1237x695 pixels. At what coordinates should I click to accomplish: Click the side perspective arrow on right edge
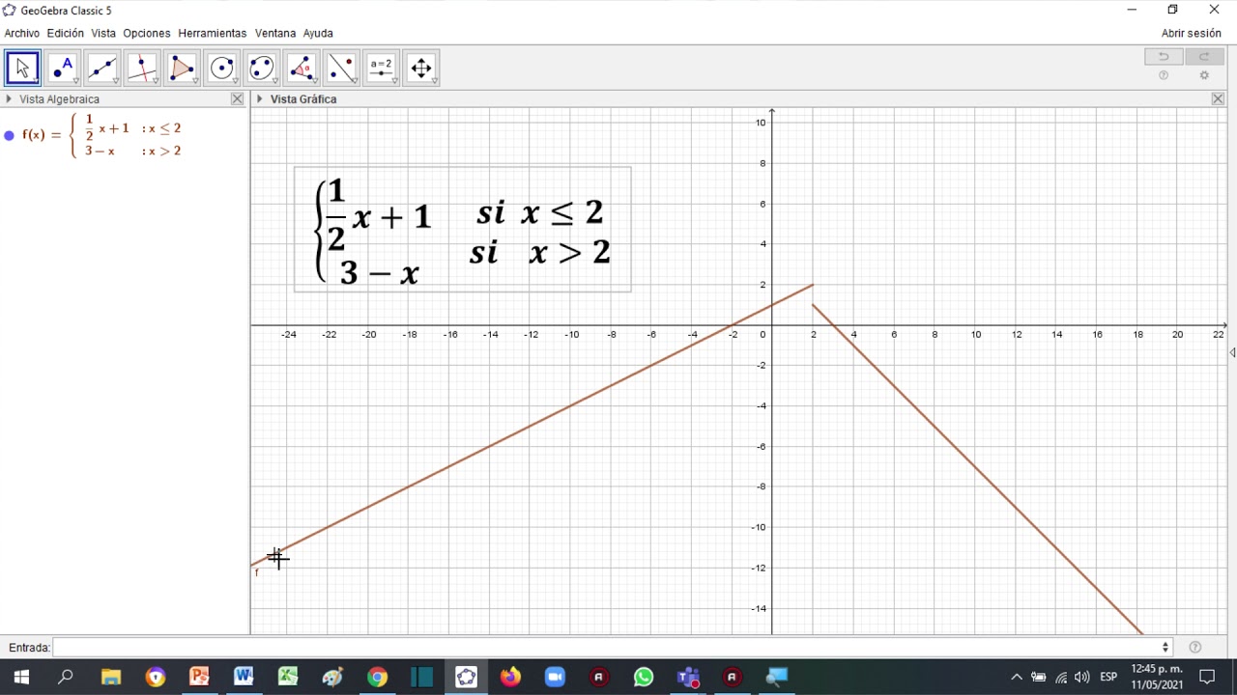[x=1232, y=352]
